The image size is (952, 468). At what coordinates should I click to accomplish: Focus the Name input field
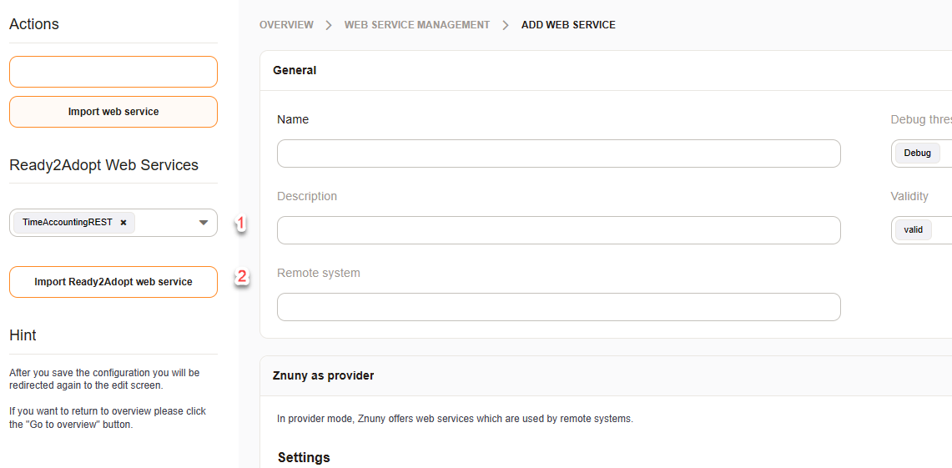pos(558,153)
